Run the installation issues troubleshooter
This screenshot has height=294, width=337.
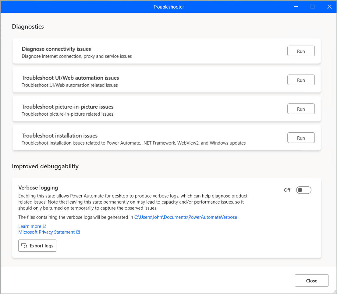[x=301, y=138]
